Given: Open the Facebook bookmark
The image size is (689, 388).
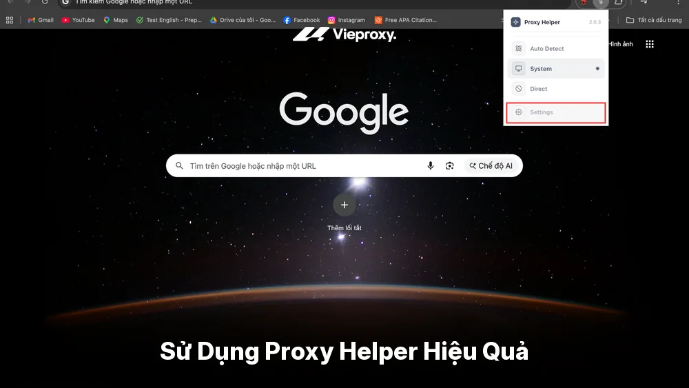Looking at the screenshot, I should (x=302, y=20).
